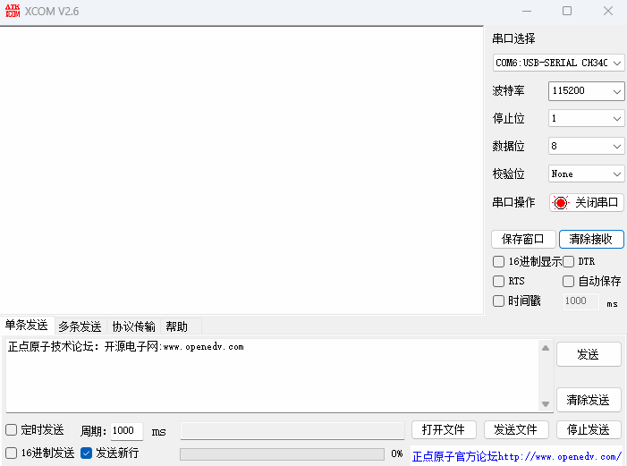
Task: Click the 关闭串口 close port button
Action: point(586,203)
